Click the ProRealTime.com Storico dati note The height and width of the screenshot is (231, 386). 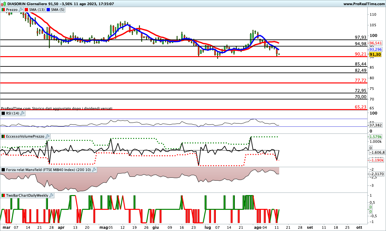(x=57, y=108)
